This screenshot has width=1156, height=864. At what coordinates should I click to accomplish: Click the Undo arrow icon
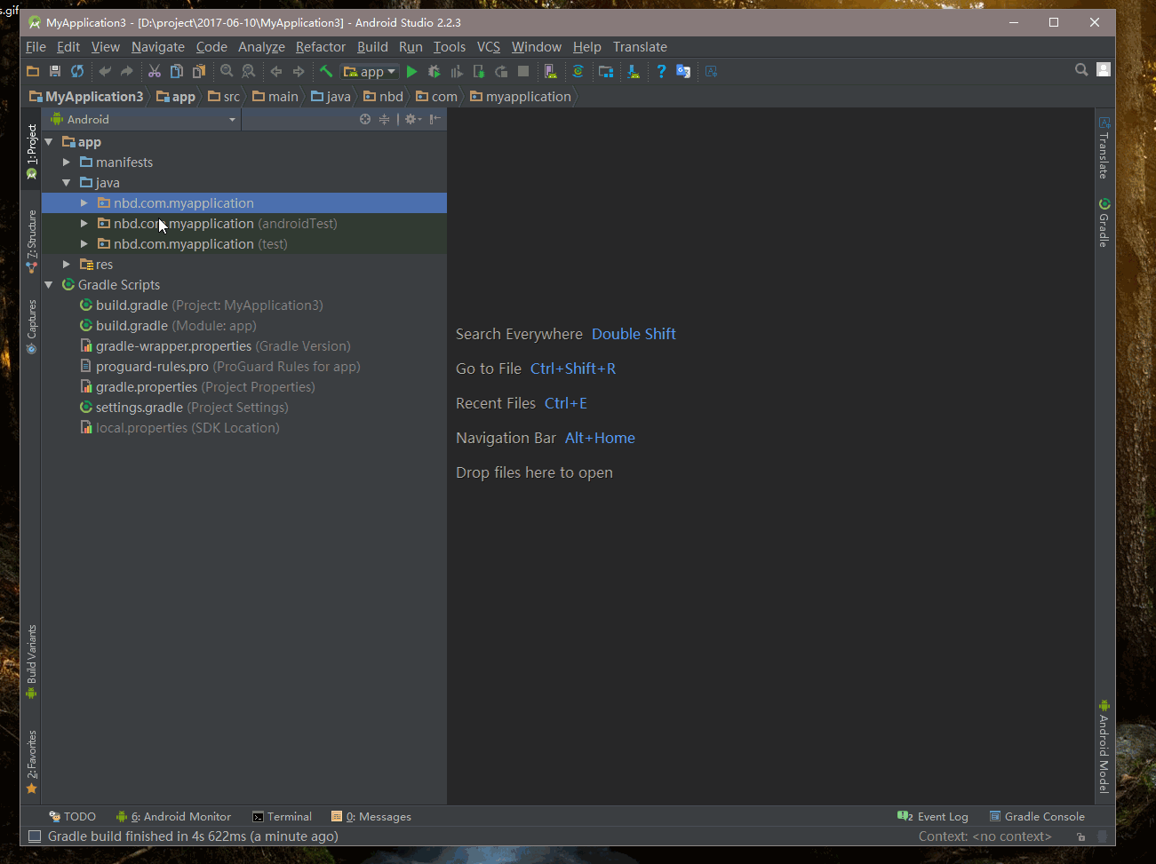click(105, 71)
